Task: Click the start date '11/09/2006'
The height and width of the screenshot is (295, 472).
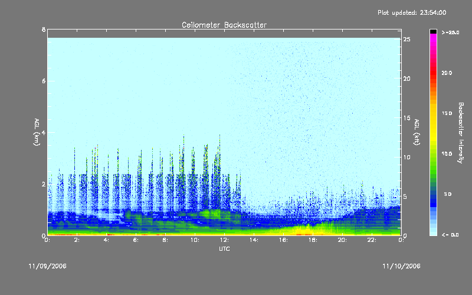Action: pos(48,266)
